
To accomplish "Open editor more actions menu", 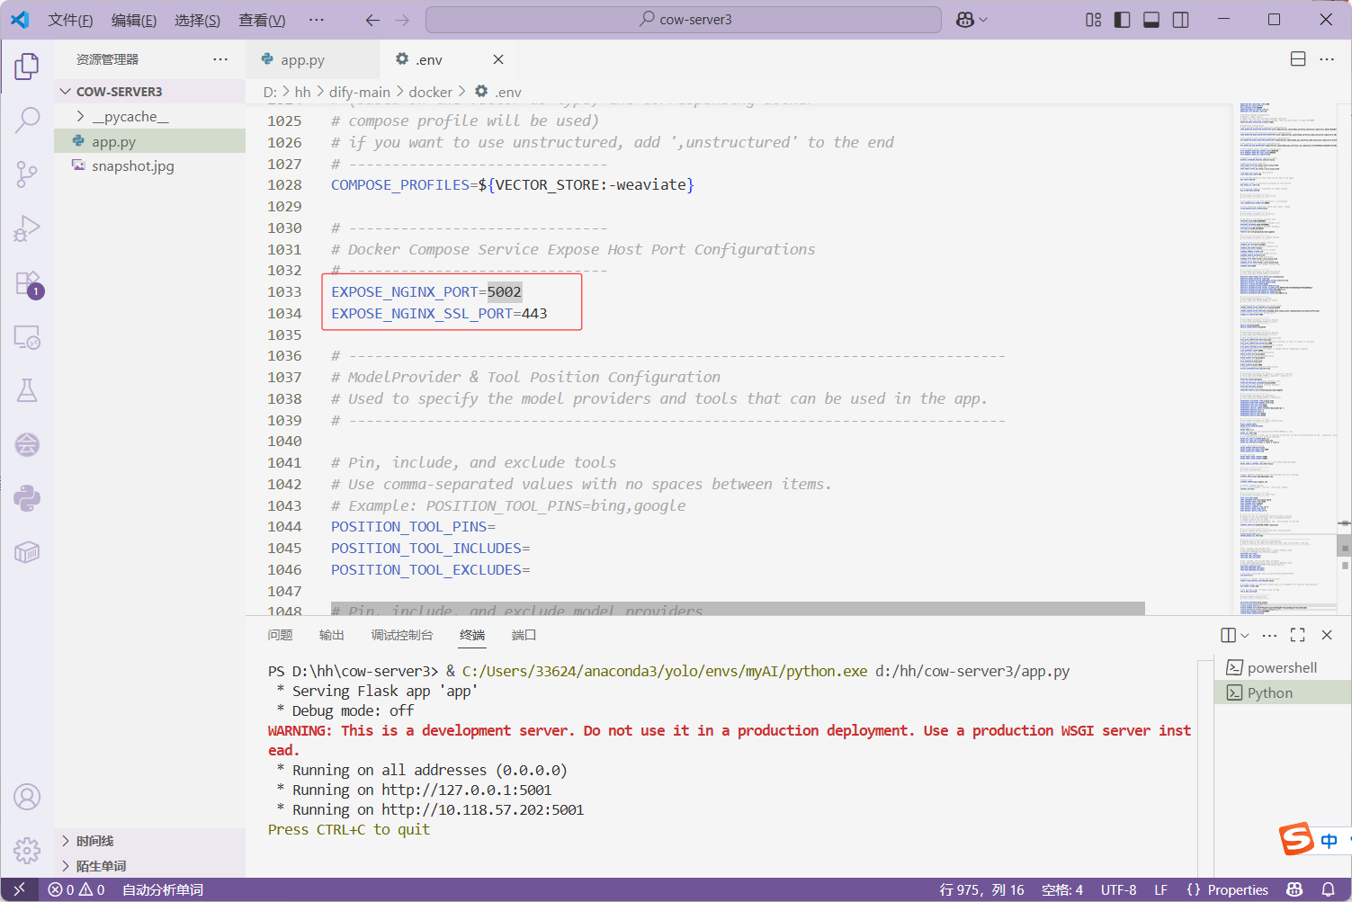I will [1327, 59].
